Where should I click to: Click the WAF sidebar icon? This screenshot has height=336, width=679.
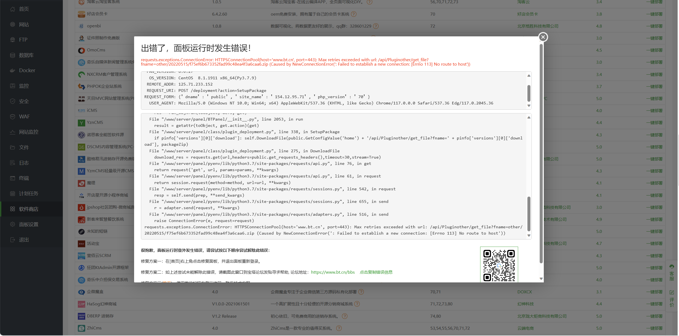point(13,116)
